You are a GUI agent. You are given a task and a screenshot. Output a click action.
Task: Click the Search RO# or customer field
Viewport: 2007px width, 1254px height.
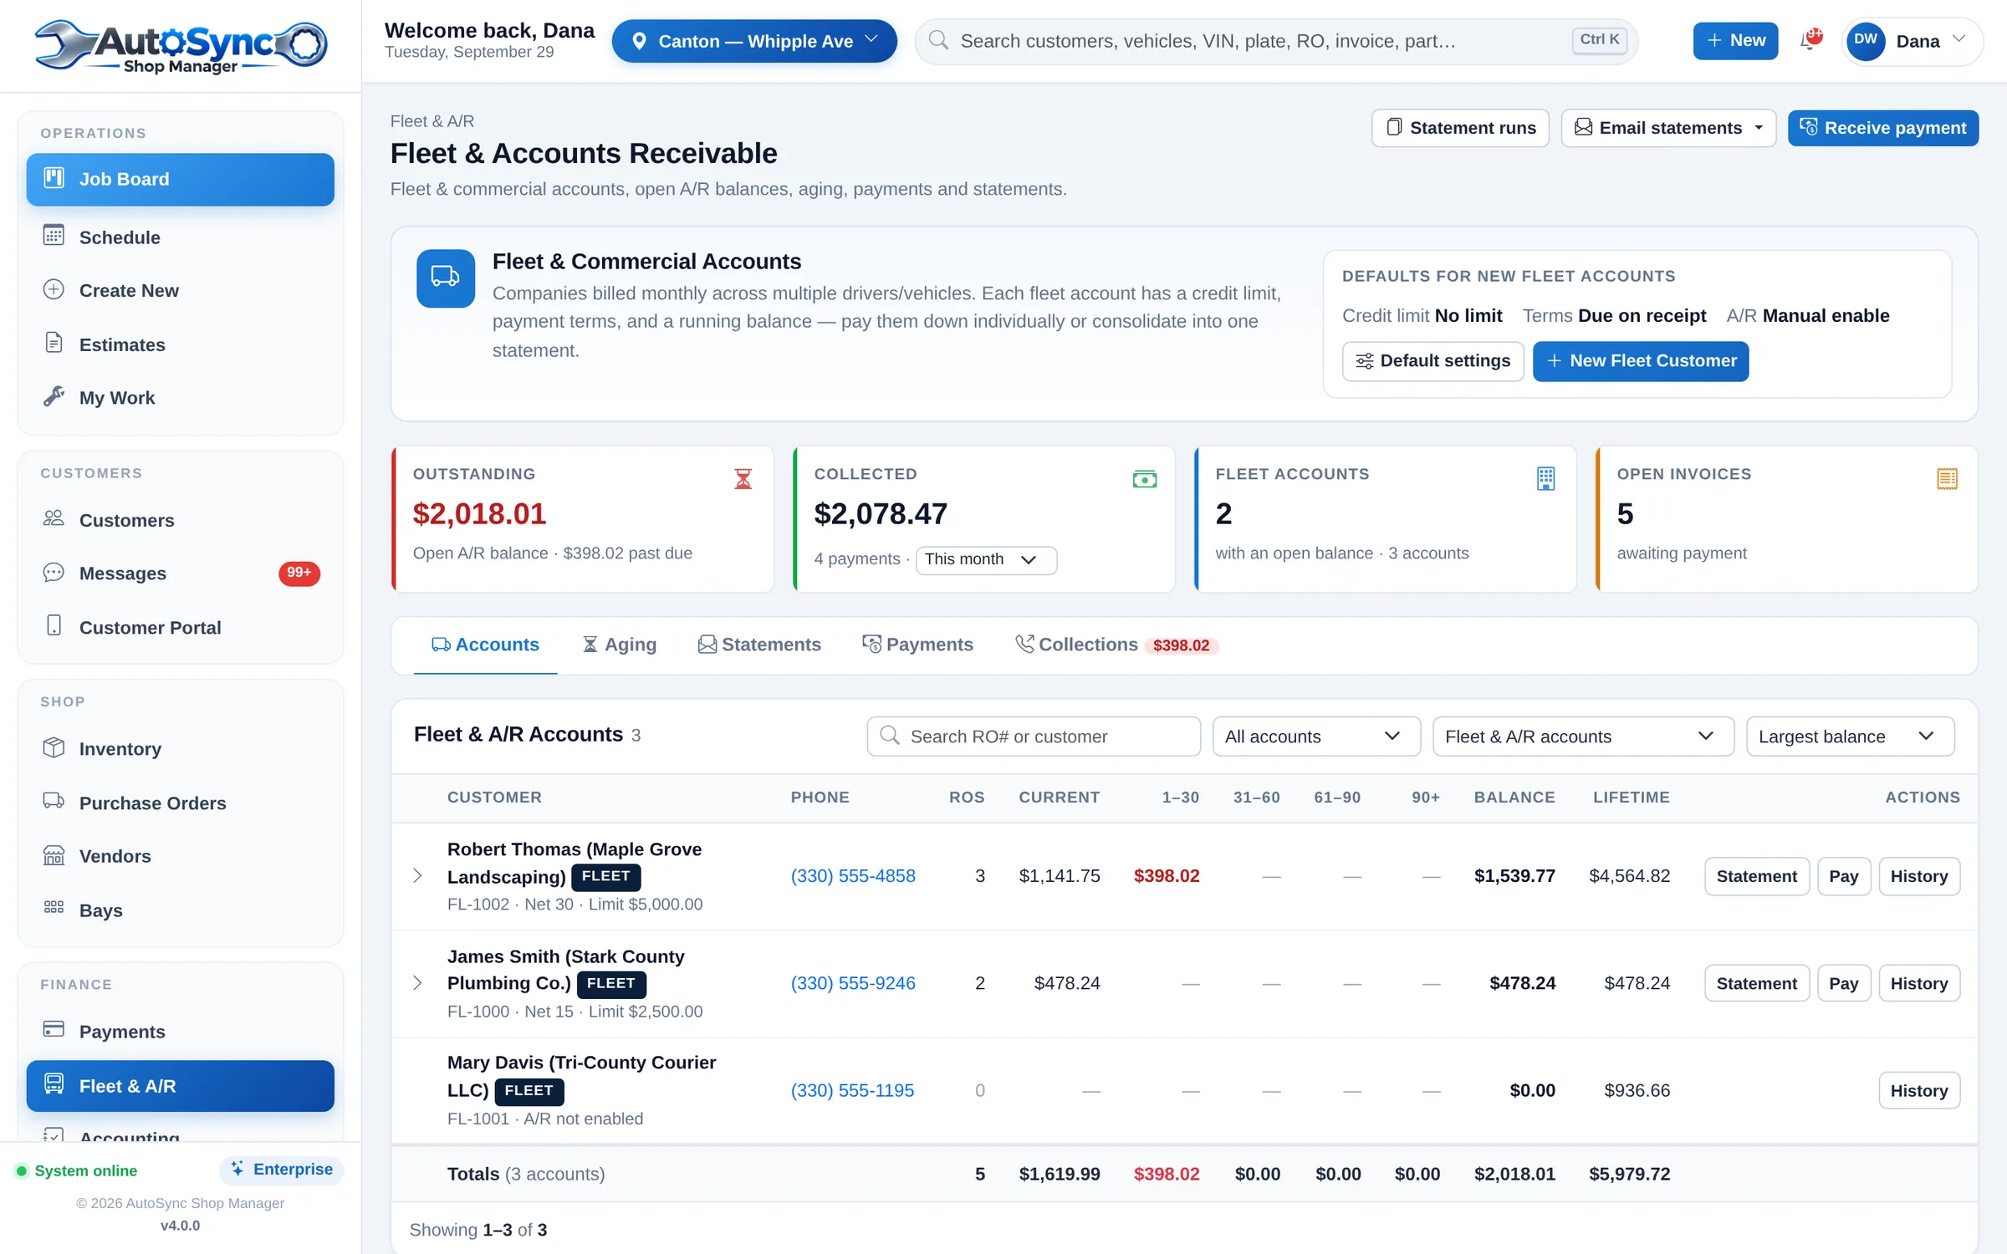click(x=1034, y=737)
